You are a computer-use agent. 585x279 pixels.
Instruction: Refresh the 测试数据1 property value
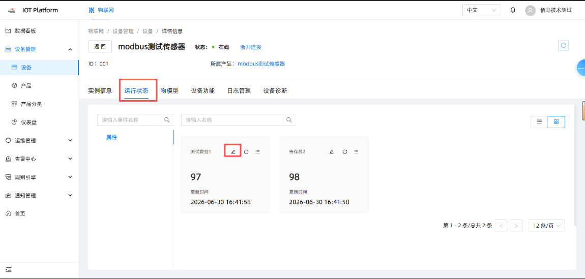(246, 151)
